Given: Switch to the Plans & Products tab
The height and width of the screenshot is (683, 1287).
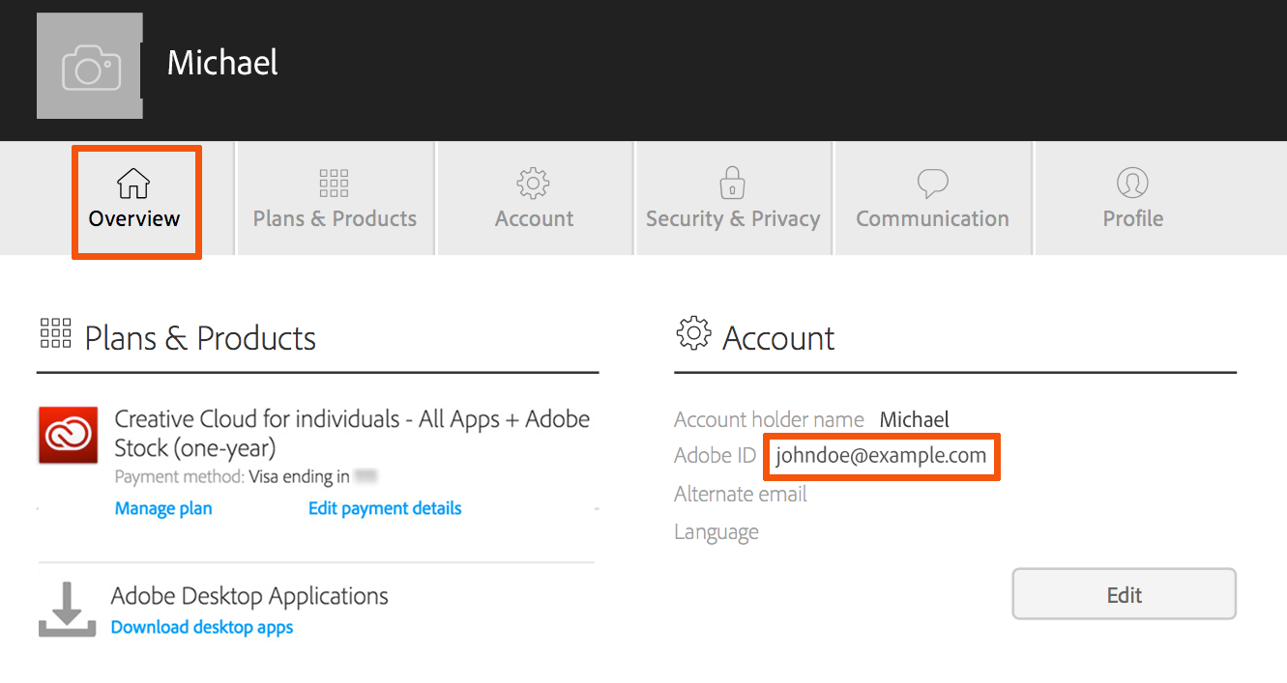Looking at the screenshot, I should 334,199.
